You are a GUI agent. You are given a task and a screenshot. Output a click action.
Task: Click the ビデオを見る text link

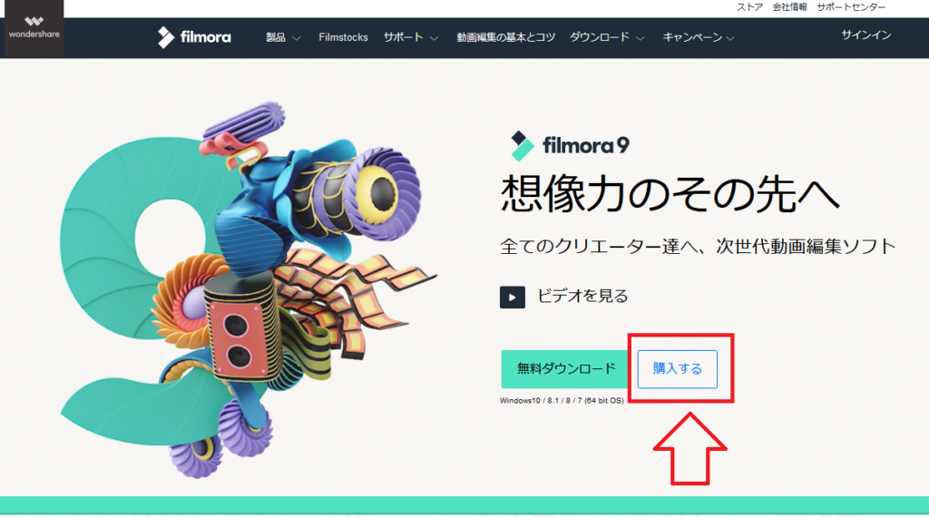click(x=582, y=296)
